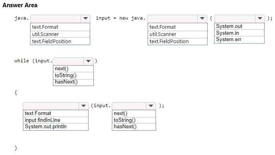The image size is (275, 155).
Task: Select hasNext() in while condition list
Action: pyautogui.click(x=73, y=82)
